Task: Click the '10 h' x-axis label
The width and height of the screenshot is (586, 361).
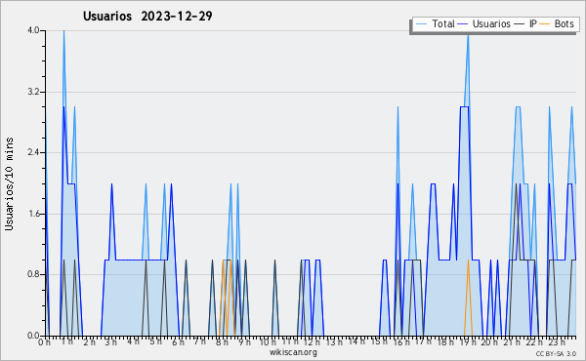Action: 268,341
